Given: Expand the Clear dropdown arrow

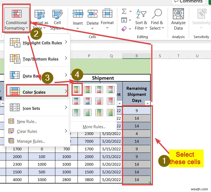Looking at the screenshot, I should (130, 29).
